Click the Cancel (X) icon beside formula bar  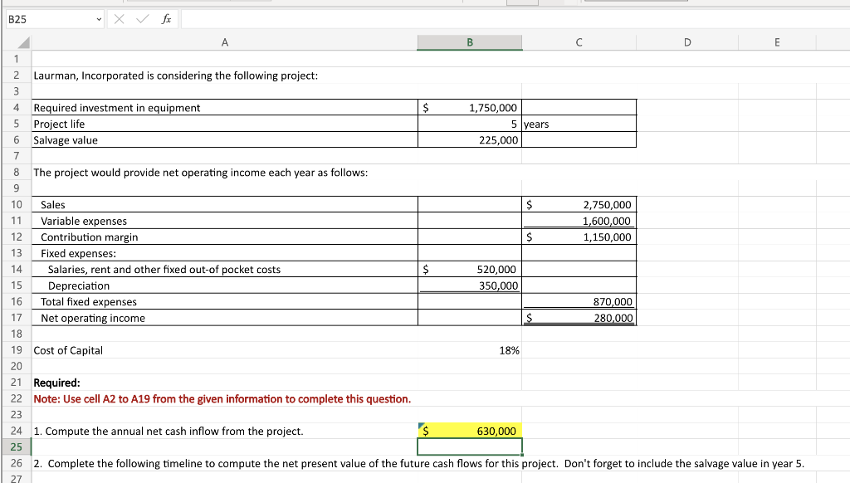click(118, 18)
